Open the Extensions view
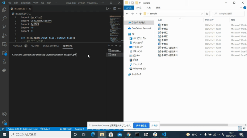The image size is (247, 138). [x=4, y=53]
